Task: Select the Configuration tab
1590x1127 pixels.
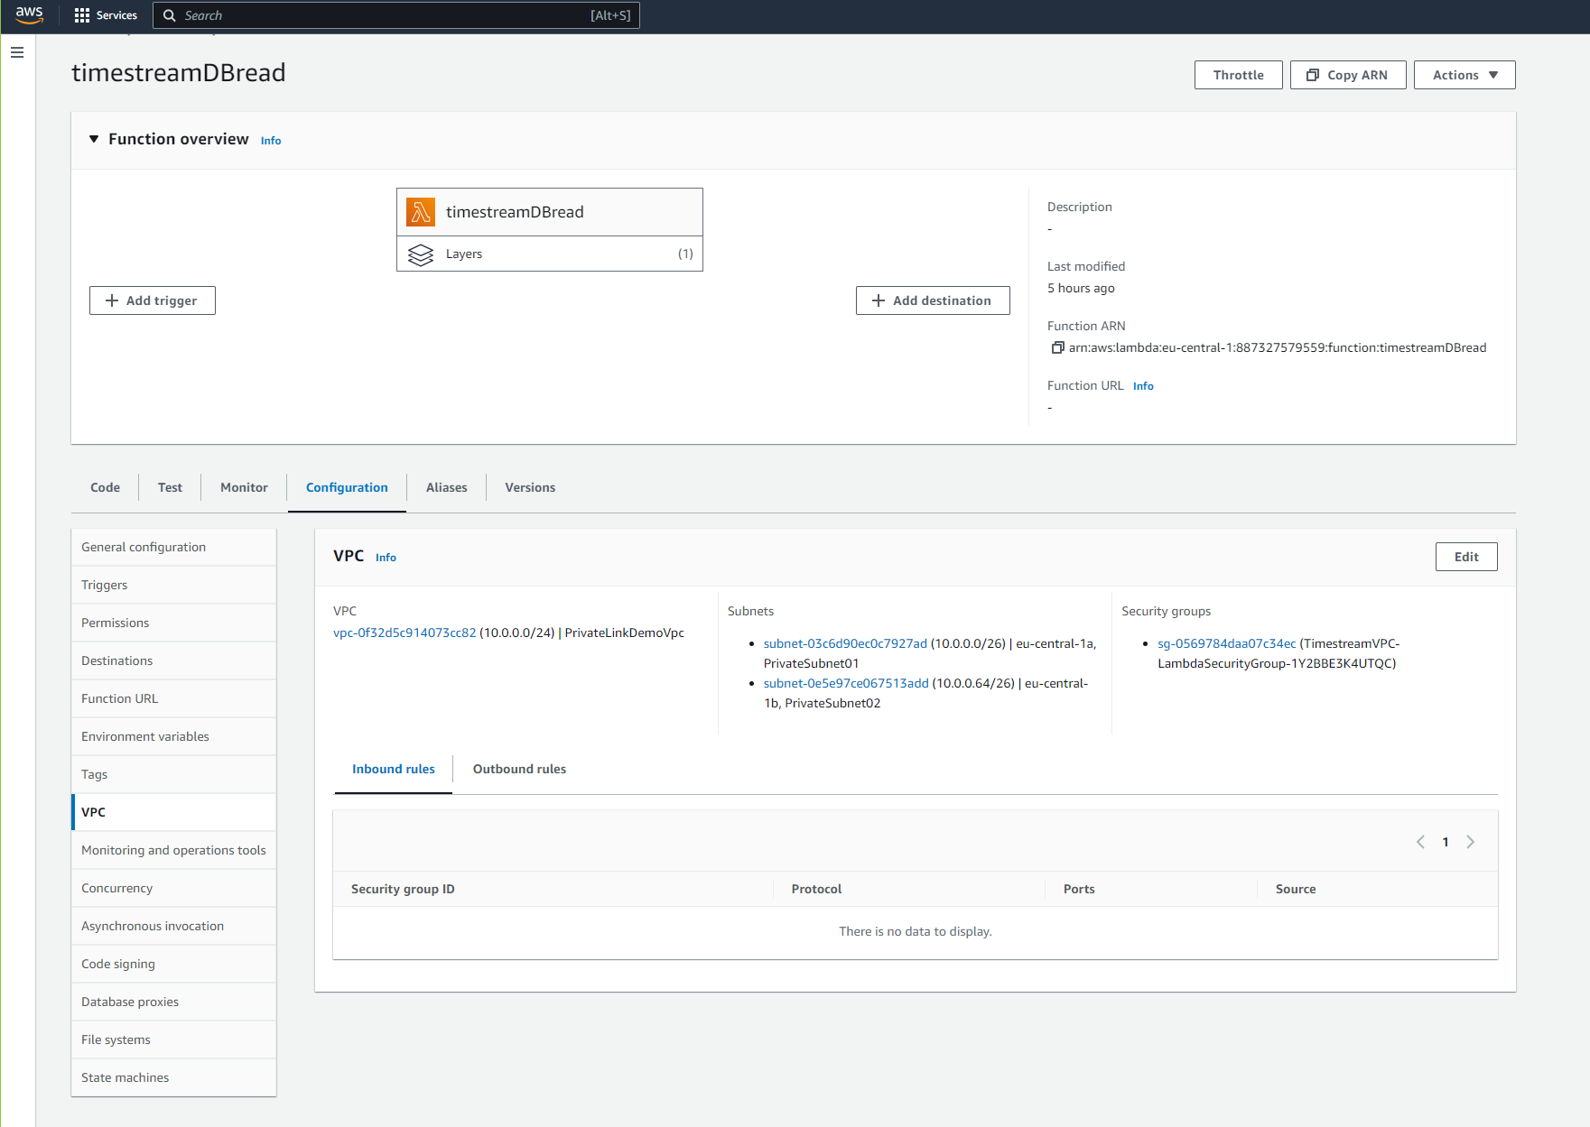Action: click(x=347, y=487)
